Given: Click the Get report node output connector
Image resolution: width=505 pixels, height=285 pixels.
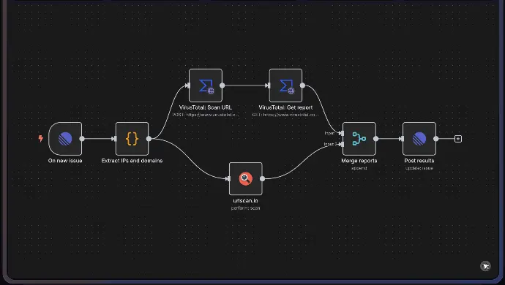Looking at the screenshot, I should 302,85.
